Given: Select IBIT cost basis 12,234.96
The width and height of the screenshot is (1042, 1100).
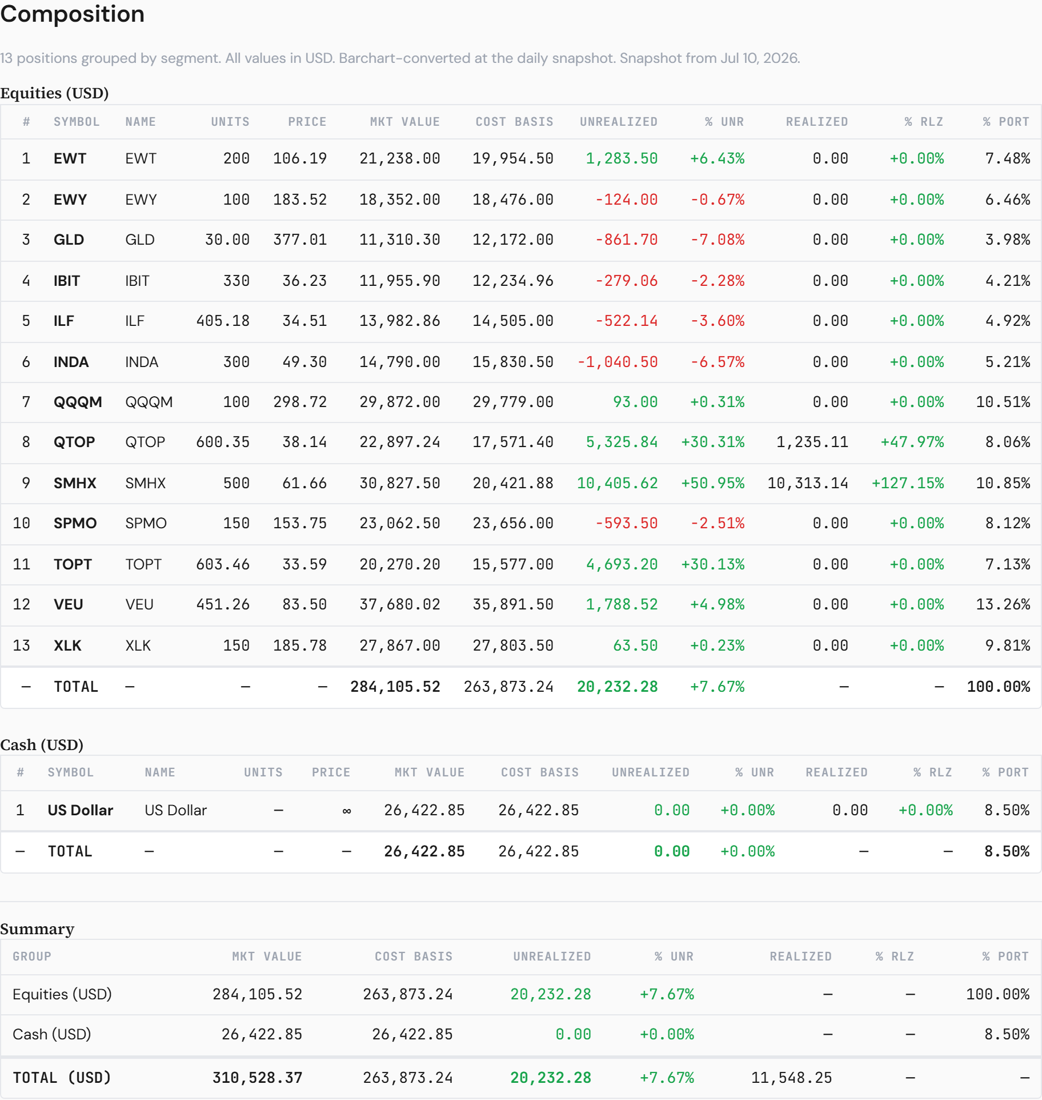Looking at the screenshot, I should [x=513, y=281].
